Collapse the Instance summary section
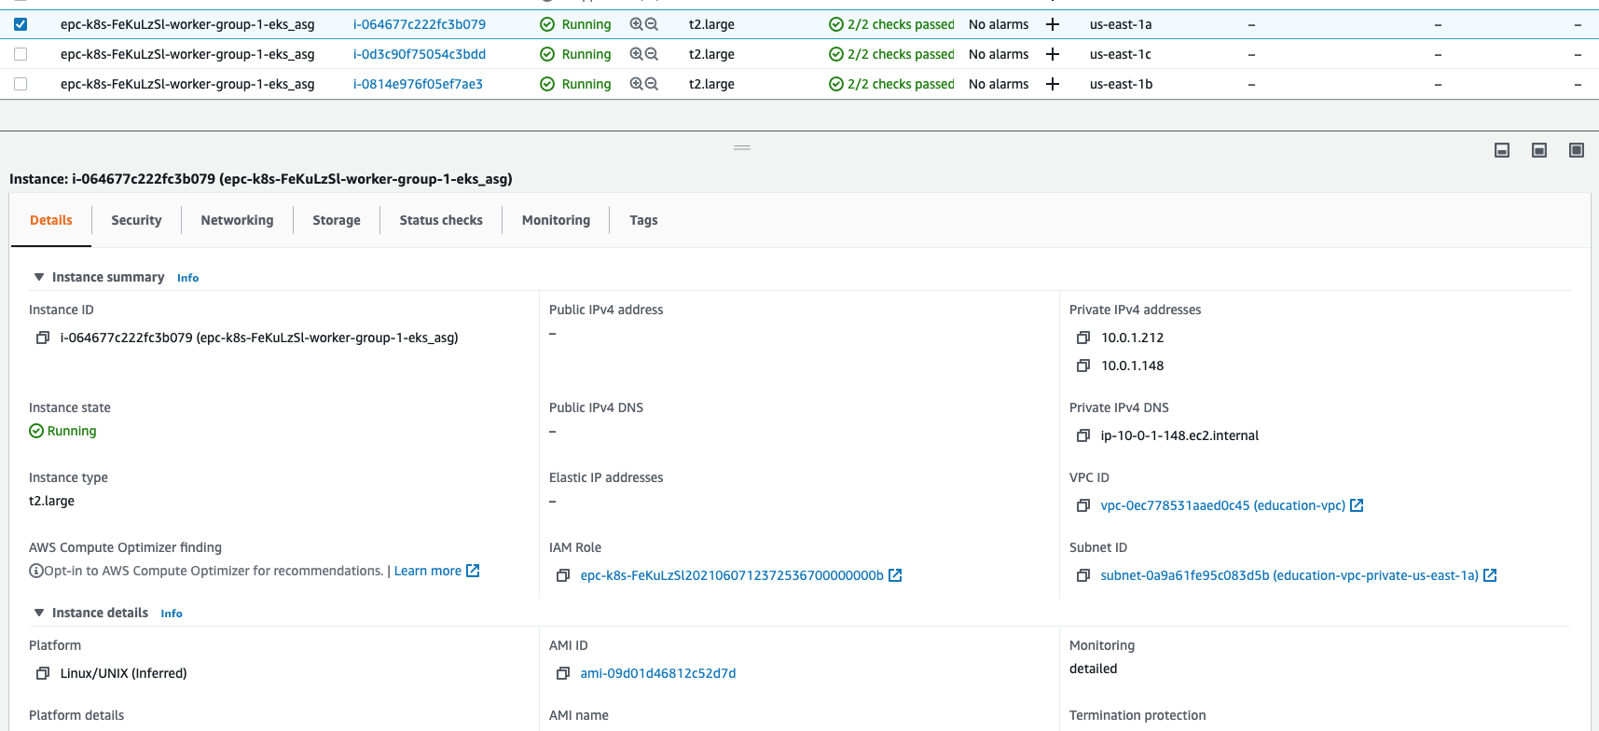 [39, 277]
